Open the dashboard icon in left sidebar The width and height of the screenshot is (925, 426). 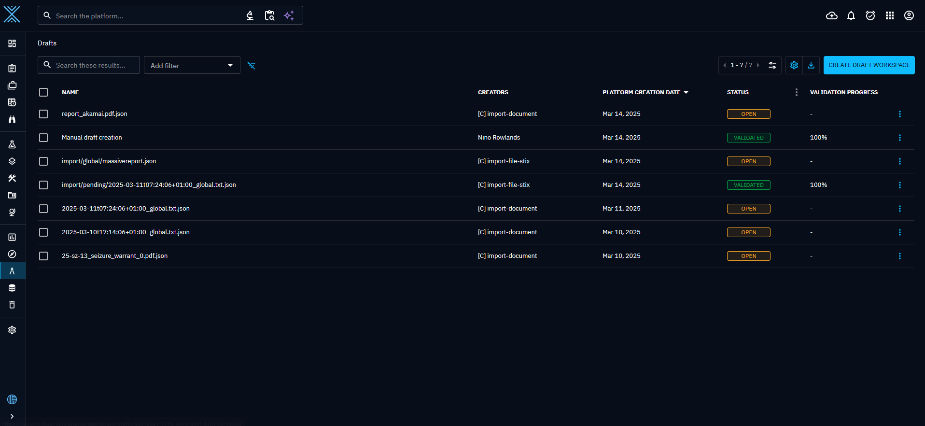[x=12, y=43]
